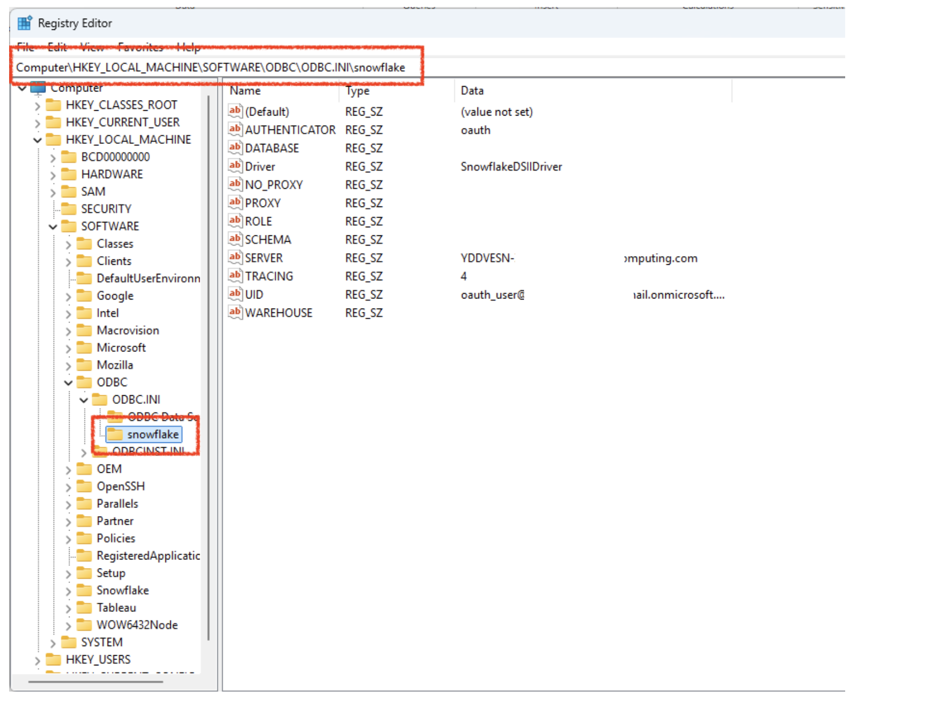Image resolution: width=926 pixels, height=706 pixels.
Task: Click the UID value string icon
Action: 235,294
